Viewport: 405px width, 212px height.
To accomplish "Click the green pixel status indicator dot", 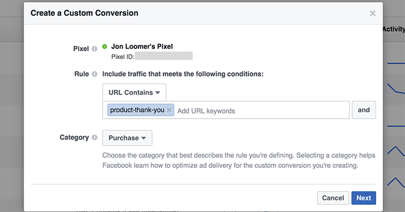I will tap(104, 46).
